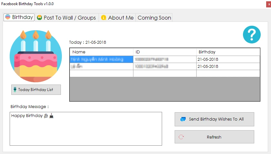This screenshot has height=154, width=271.
Task: Open the Coming Soon tab
Action: (154, 18)
